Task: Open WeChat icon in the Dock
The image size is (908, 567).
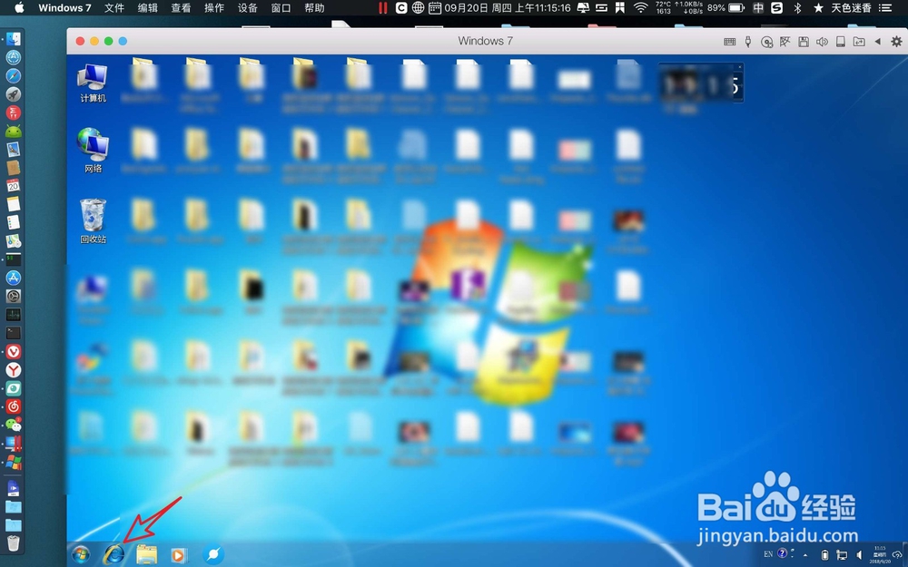Action: click(14, 425)
